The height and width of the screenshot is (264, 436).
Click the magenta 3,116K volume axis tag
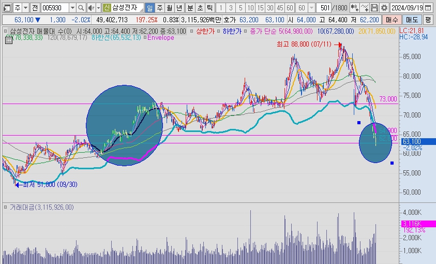pos(418,224)
